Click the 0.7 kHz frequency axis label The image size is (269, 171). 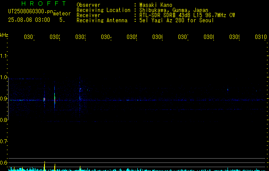[3, 142]
